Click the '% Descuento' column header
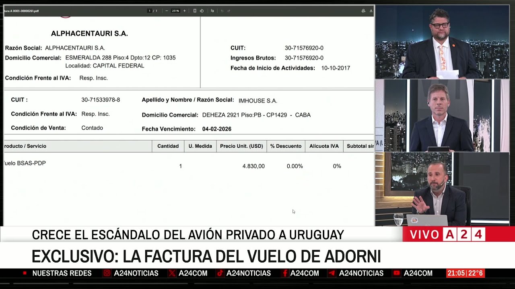This screenshot has width=515, height=289. coord(286,146)
